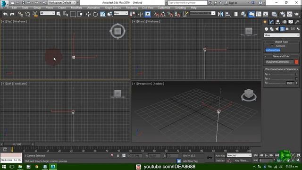Open the Render Setup icon

[283, 14]
